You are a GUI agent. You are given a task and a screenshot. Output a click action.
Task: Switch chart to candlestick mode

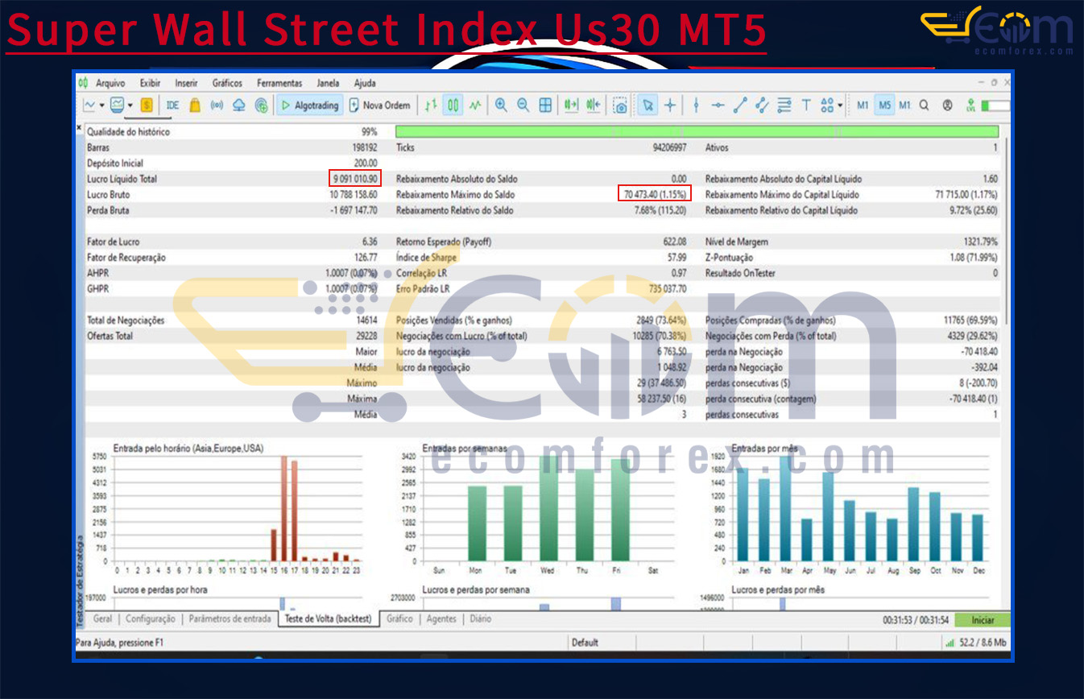pos(453,105)
